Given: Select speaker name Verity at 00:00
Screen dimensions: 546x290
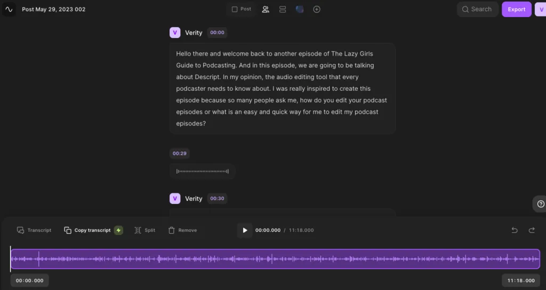Looking at the screenshot, I should click(194, 33).
